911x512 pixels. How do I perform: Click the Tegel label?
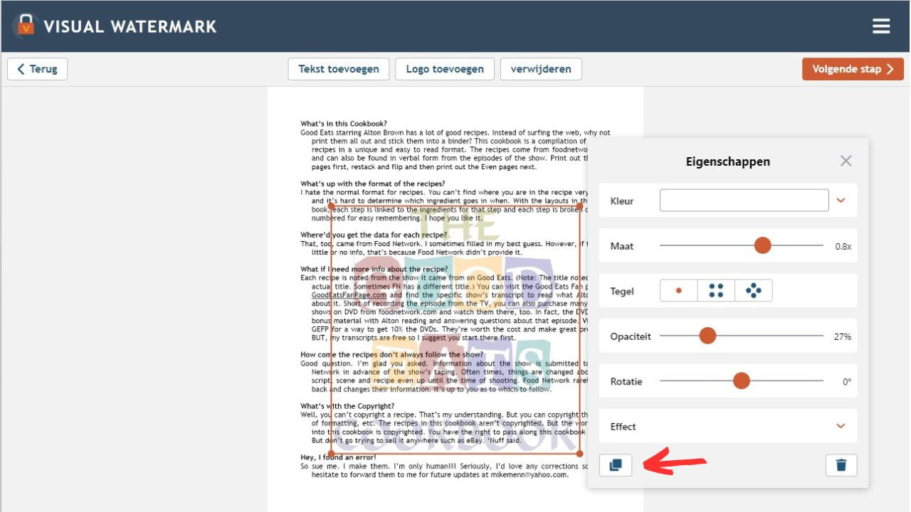point(622,291)
